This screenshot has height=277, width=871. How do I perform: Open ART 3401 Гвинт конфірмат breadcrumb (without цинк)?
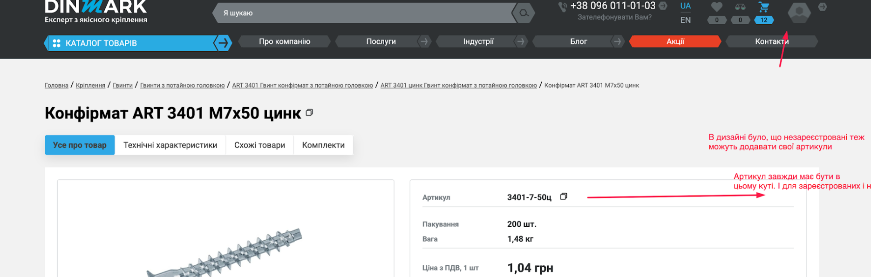click(302, 85)
